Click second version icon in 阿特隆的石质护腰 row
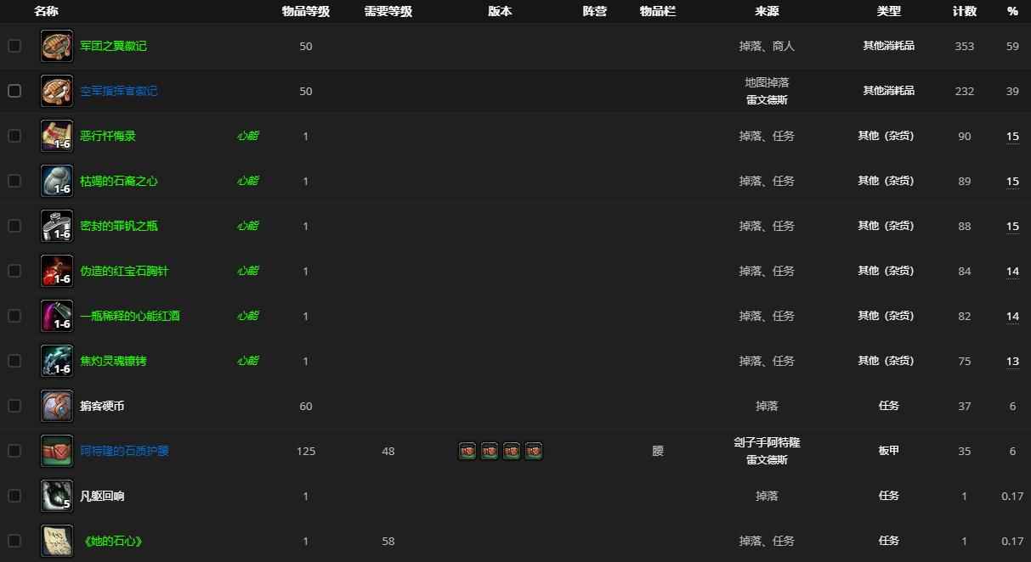This screenshot has width=1031, height=562. [x=490, y=451]
